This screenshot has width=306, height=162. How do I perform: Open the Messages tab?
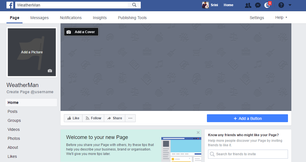pos(39,18)
